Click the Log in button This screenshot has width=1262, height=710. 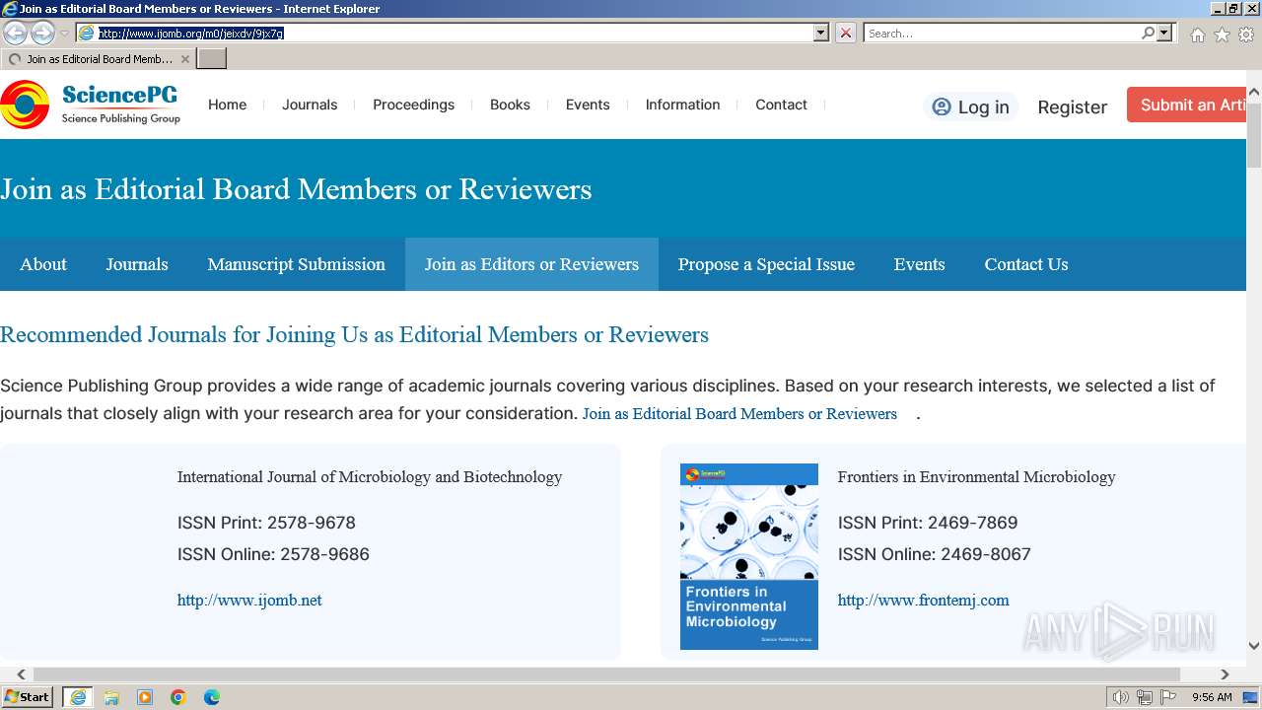(971, 106)
